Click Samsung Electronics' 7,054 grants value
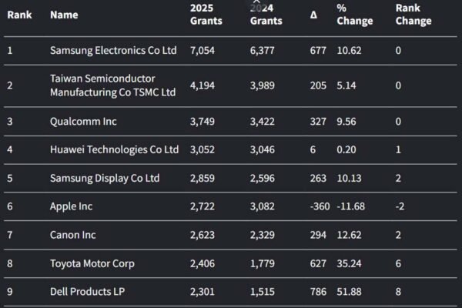This screenshot has width=462, height=308. click(x=203, y=51)
